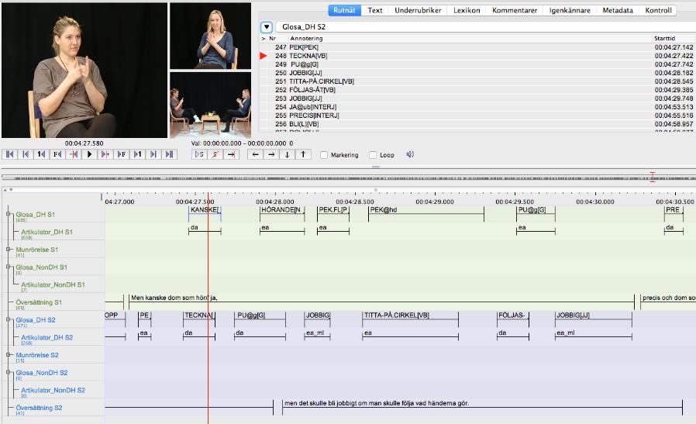Play the current selection

point(200,154)
